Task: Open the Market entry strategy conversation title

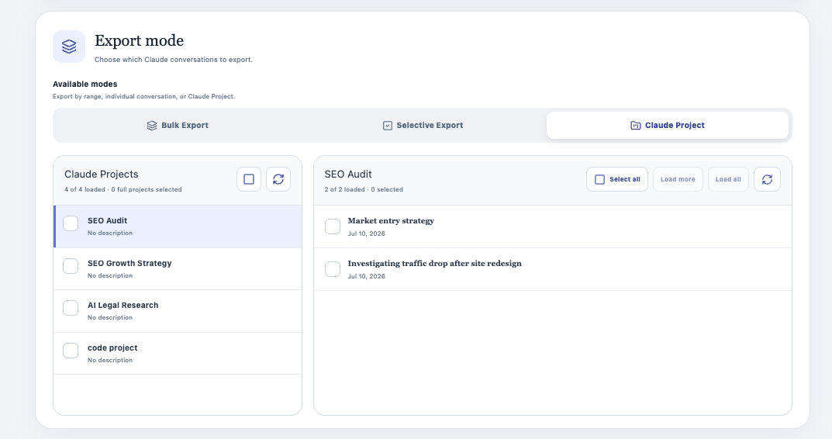Action: click(391, 221)
